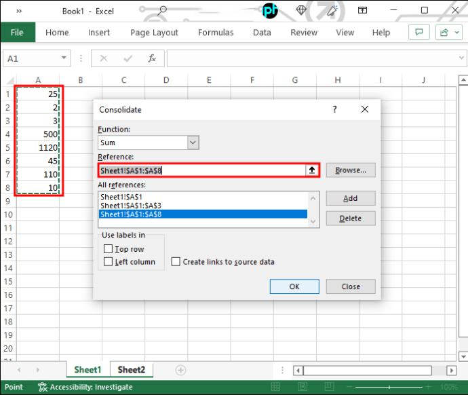468x395 pixels.
Task: Click inside the formula bar field
Action: click(x=312, y=58)
